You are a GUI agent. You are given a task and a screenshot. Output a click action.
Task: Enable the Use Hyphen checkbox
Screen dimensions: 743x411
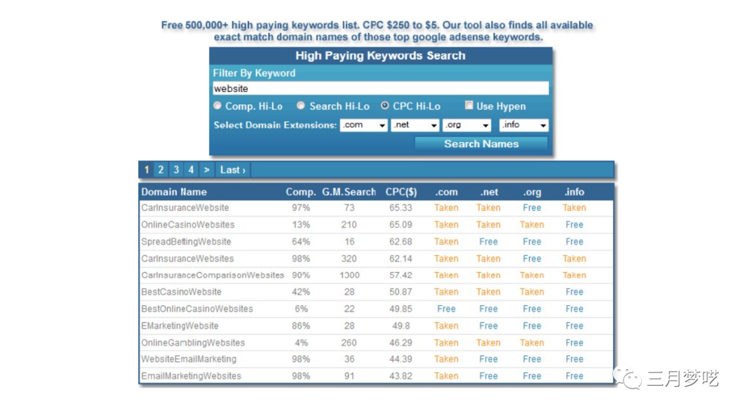click(469, 106)
